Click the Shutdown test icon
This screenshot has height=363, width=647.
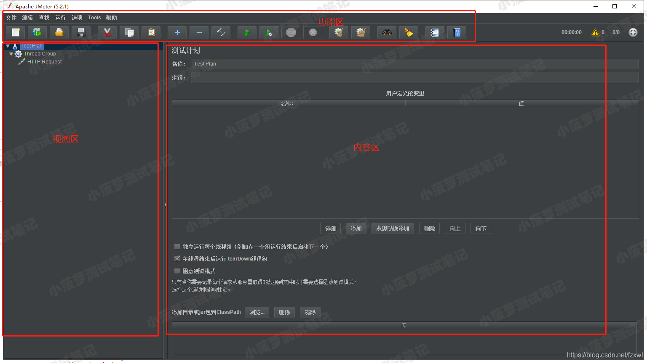click(313, 32)
